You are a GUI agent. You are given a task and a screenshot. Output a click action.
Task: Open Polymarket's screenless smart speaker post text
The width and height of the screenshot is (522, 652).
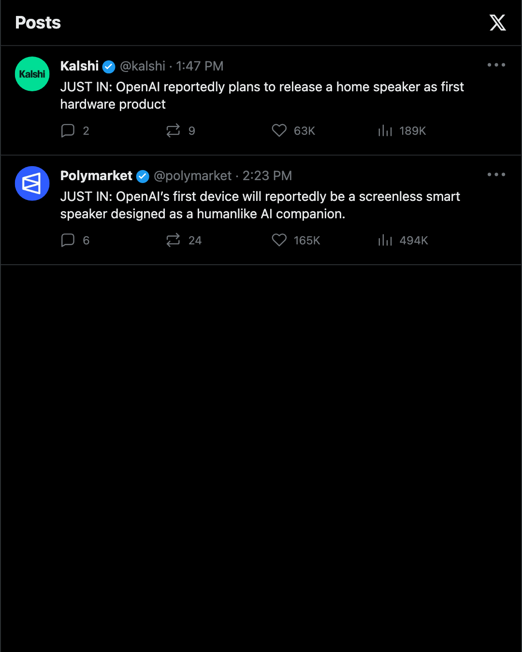tap(260, 205)
